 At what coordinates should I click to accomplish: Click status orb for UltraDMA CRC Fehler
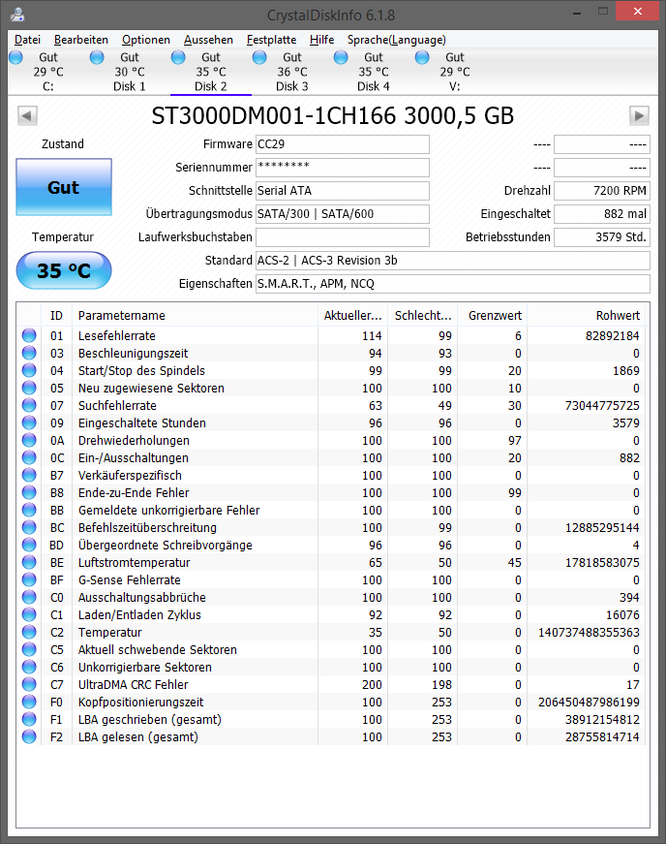point(29,685)
